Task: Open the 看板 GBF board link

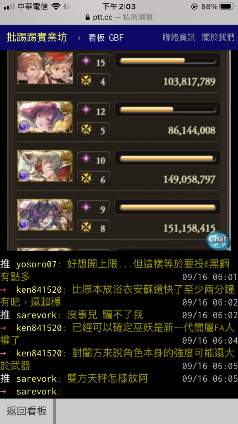Action: point(106,38)
